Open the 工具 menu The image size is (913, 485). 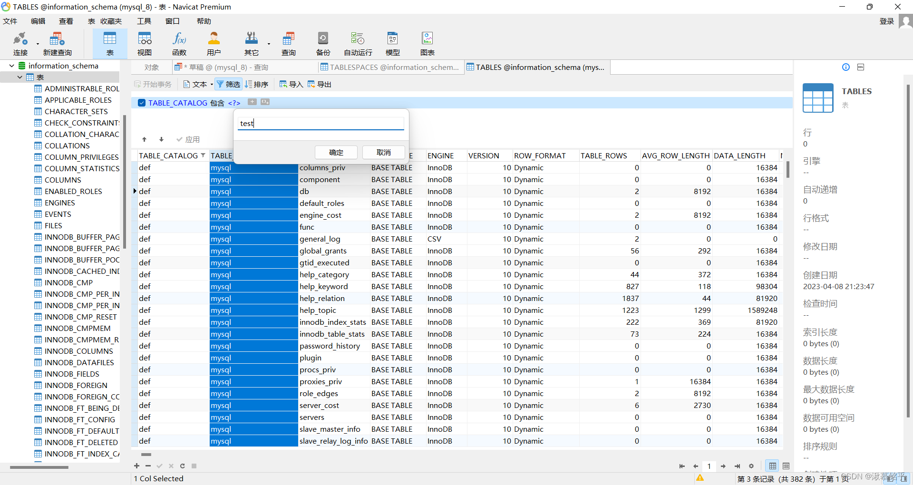tap(144, 21)
